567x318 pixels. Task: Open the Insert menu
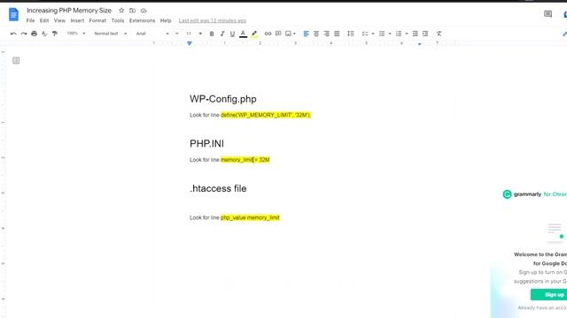click(77, 20)
